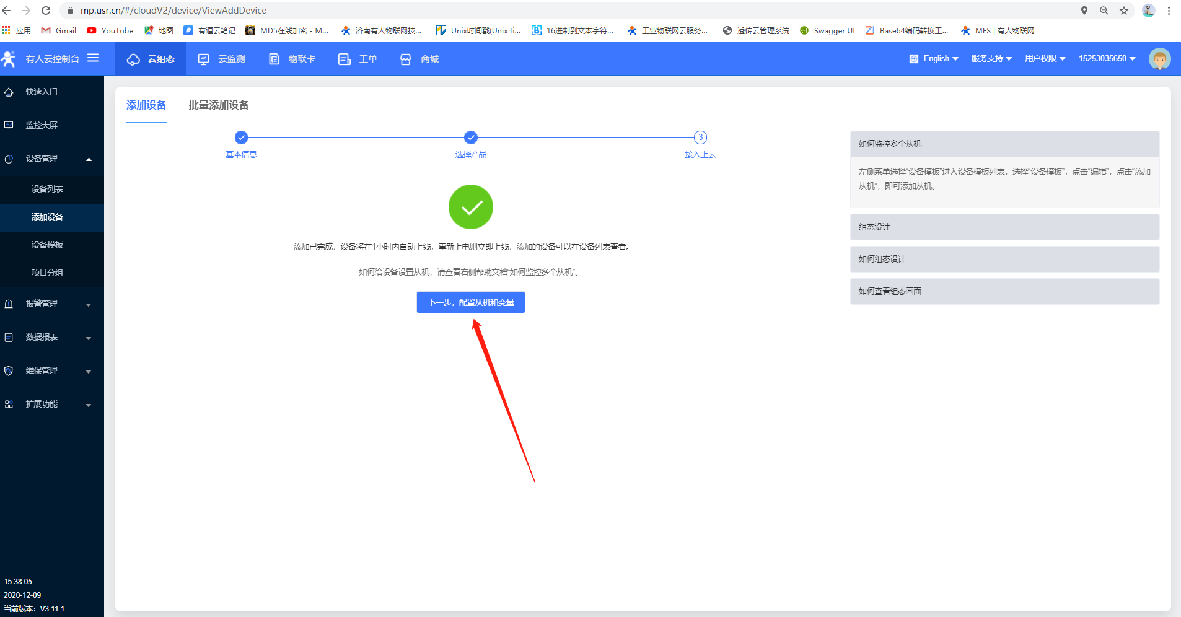The height and width of the screenshot is (617, 1181).
Task: Expand the 如何组态设计 help panel
Action: pos(1004,260)
